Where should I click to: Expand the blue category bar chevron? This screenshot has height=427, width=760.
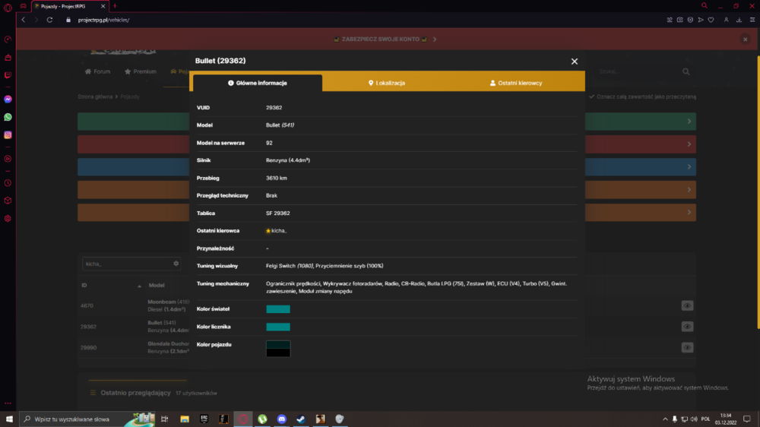[x=689, y=166]
